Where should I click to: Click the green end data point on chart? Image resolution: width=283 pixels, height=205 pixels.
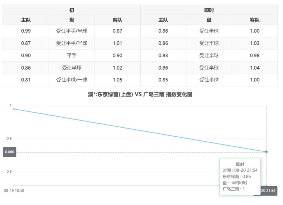click(x=266, y=152)
